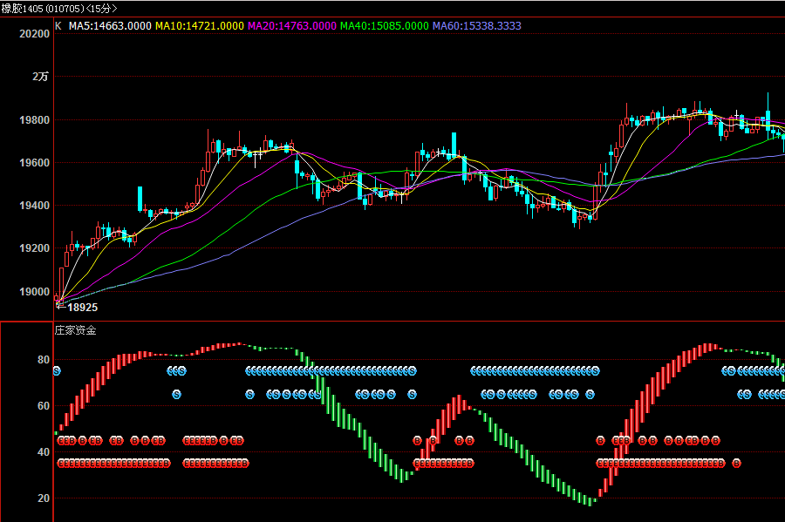Select MA40:15085.0000 green indicator label

385,26
